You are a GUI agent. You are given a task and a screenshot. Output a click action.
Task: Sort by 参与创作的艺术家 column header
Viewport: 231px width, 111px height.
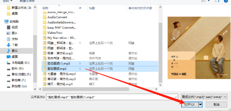140,8
